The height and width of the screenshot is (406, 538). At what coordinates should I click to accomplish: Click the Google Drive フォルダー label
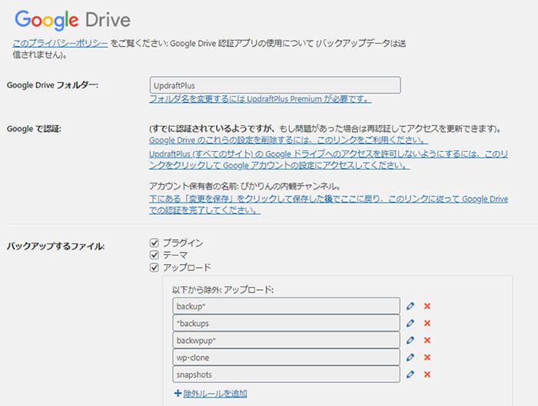(x=52, y=85)
